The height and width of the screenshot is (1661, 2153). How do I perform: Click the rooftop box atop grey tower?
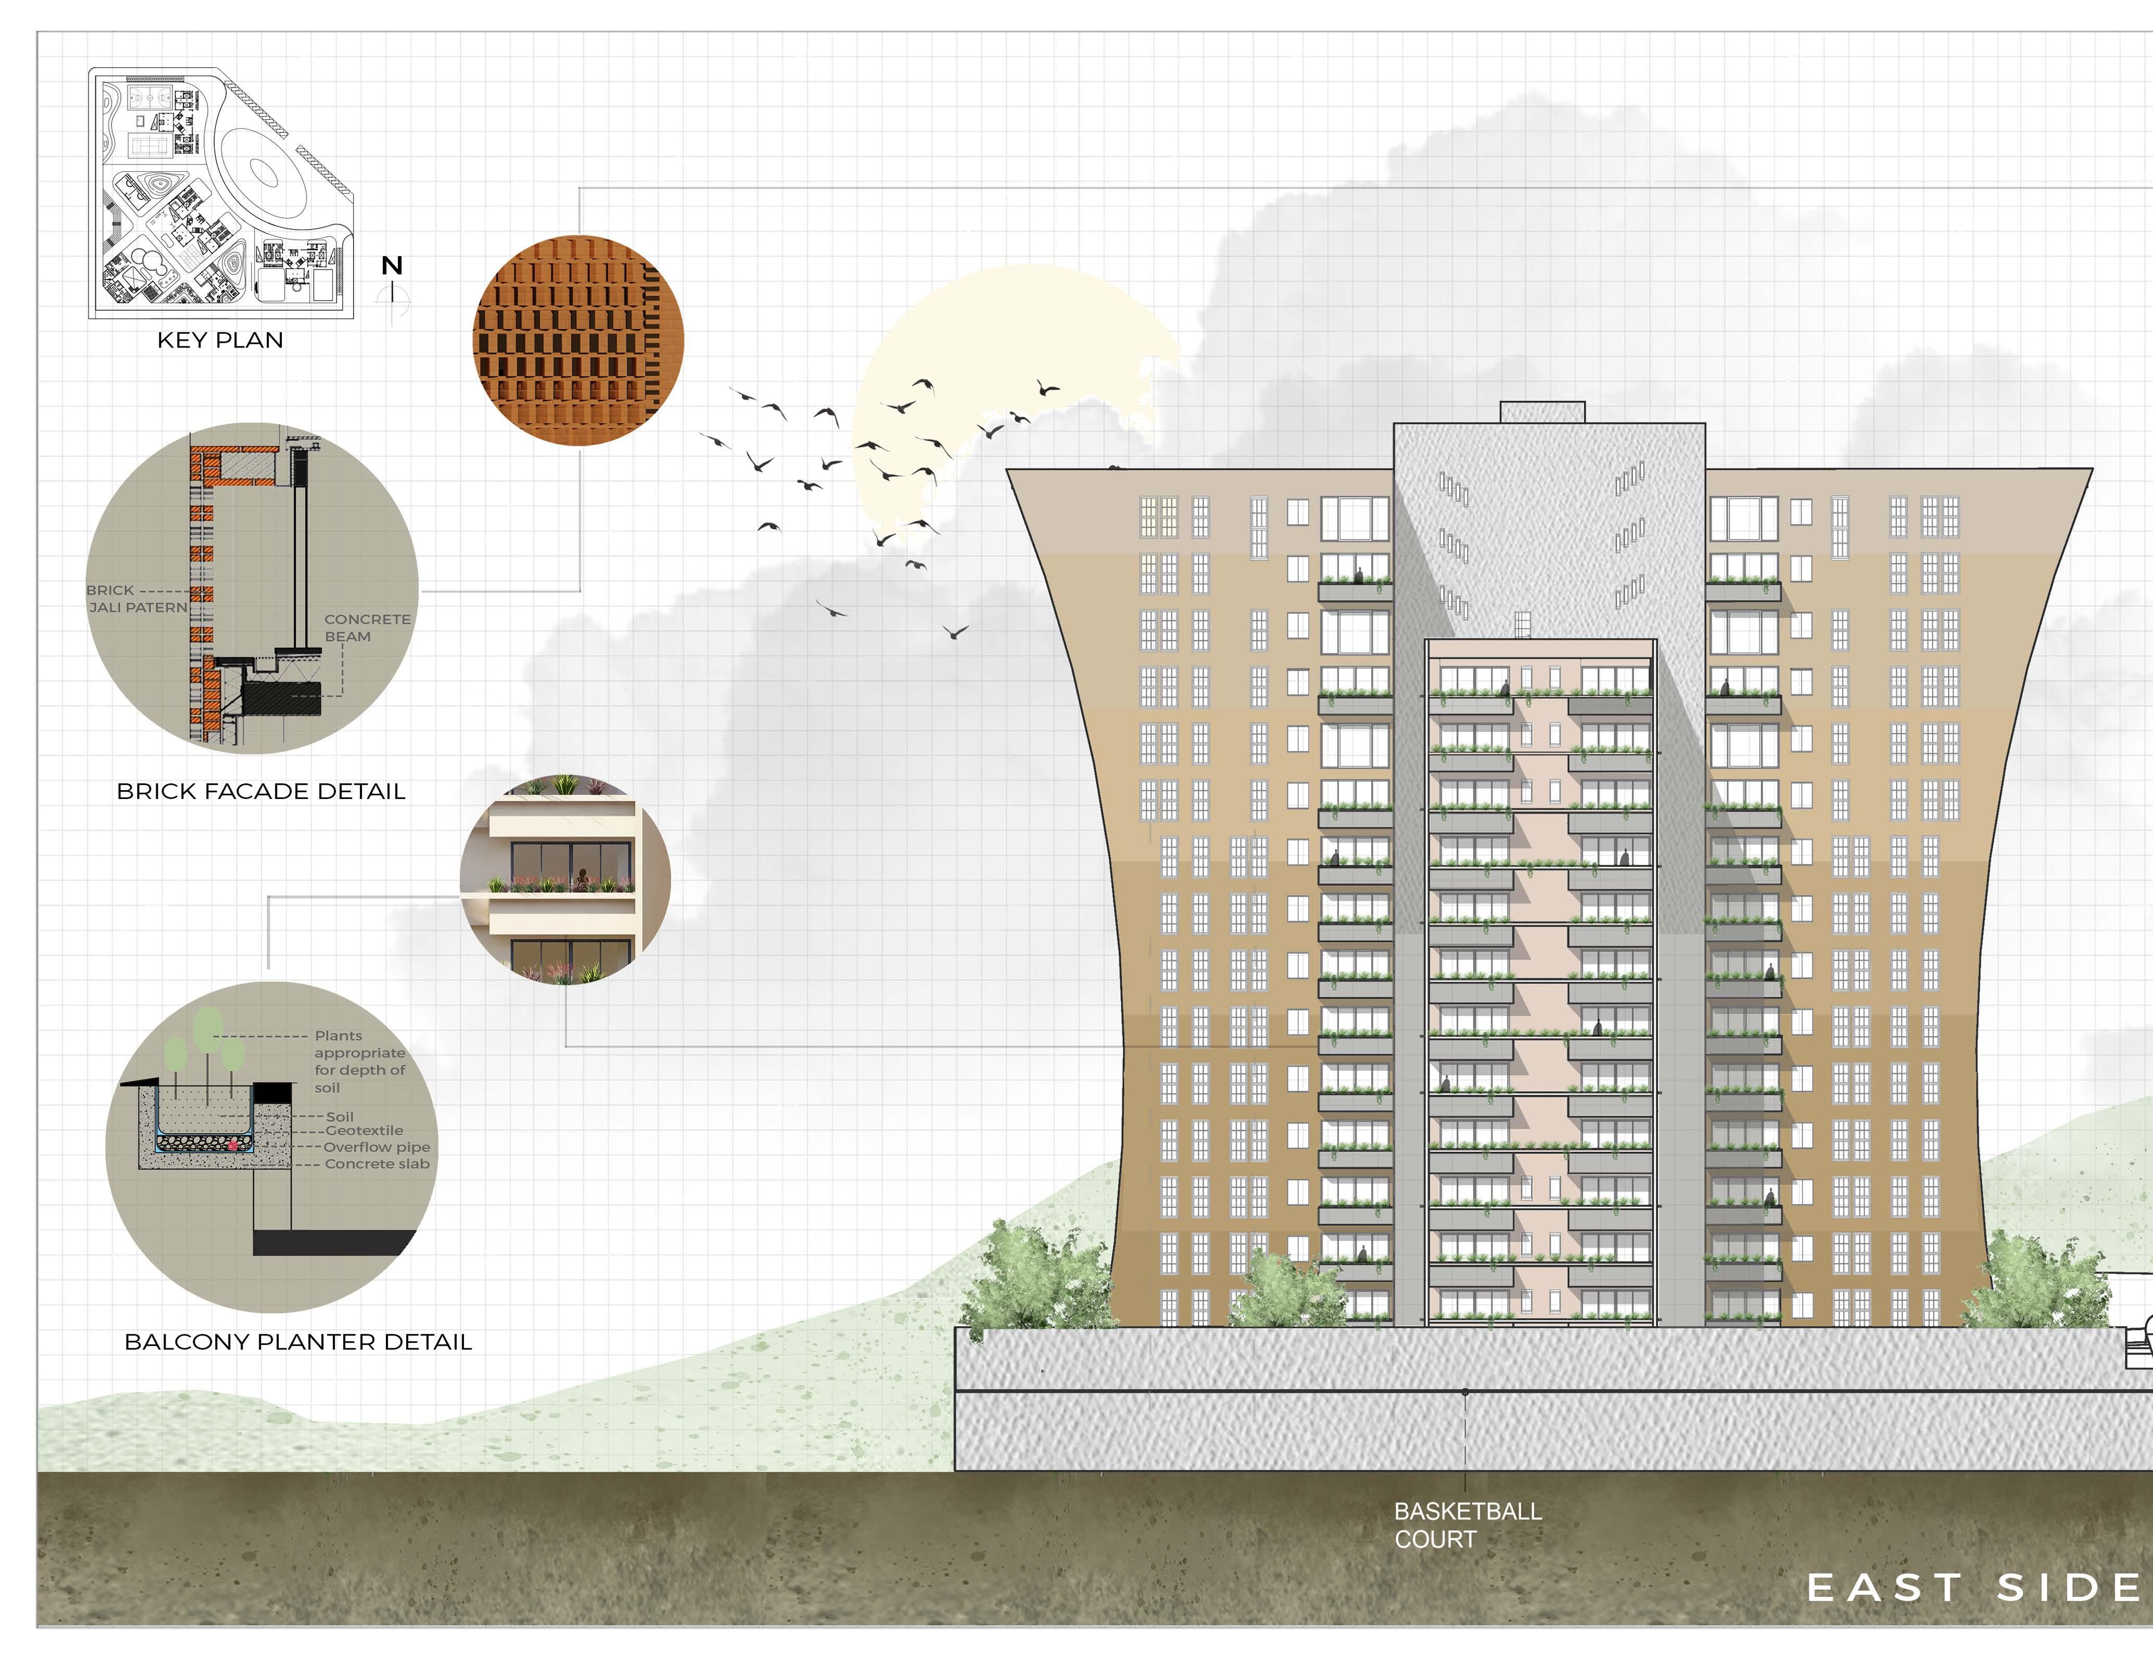click(1542, 412)
